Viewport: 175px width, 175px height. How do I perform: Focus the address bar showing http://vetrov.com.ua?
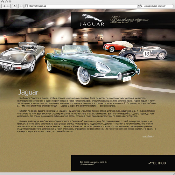81,6
